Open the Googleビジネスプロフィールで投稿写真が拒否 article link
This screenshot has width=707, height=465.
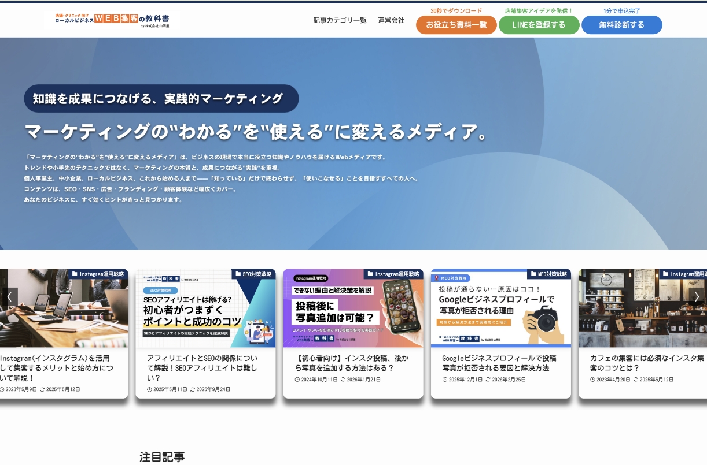pos(499,363)
